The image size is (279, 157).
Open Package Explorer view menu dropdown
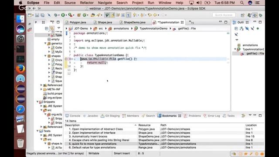point(59,28)
